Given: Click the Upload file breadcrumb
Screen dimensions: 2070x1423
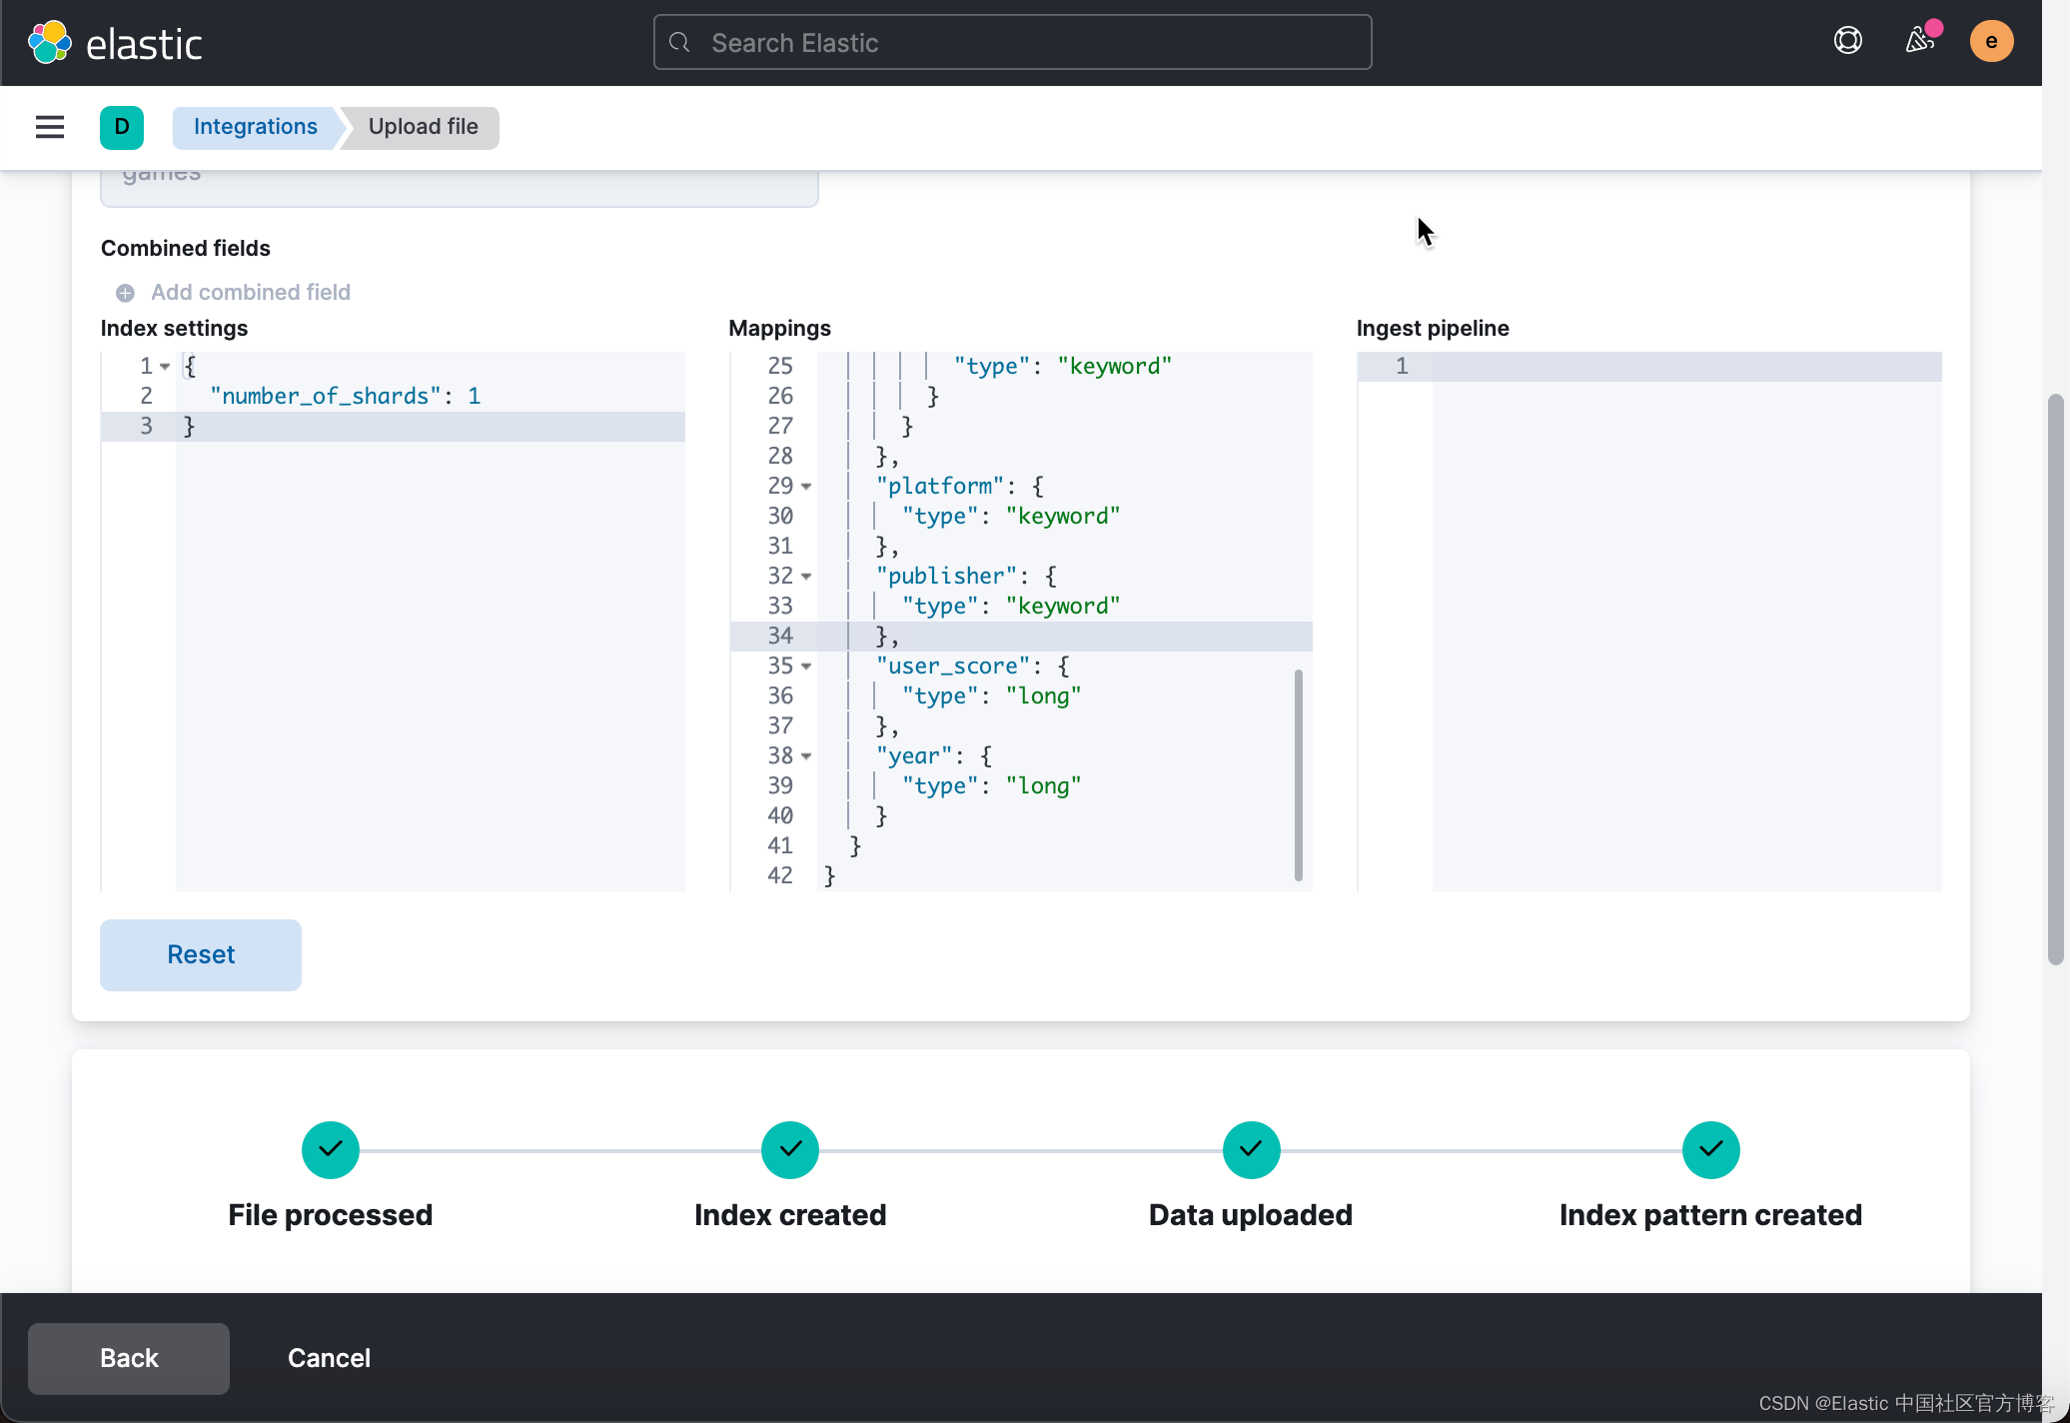Looking at the screenshot, I should coord(423,127).
